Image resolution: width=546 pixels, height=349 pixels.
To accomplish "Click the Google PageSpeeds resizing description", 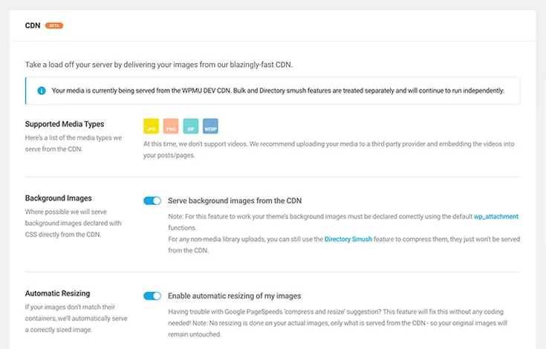I will [338, 323].
